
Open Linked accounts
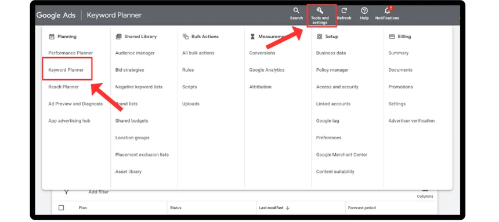click(333, 103)
